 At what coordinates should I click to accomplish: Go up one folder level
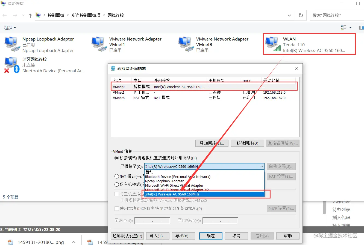(30, 15)
